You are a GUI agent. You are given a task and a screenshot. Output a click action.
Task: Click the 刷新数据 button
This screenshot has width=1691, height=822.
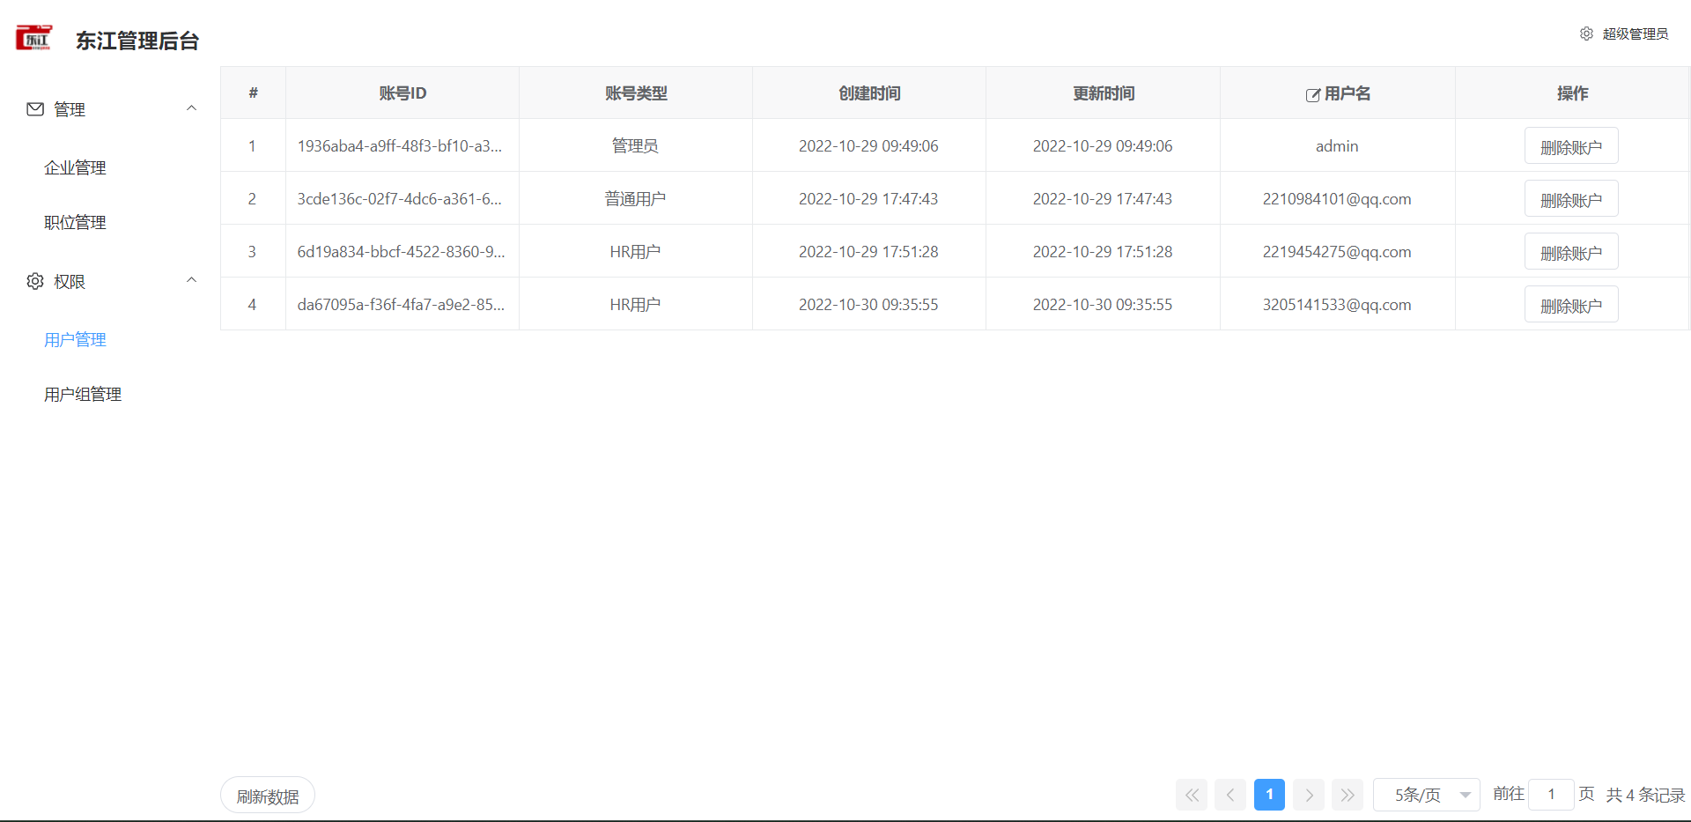click(267, 794)
